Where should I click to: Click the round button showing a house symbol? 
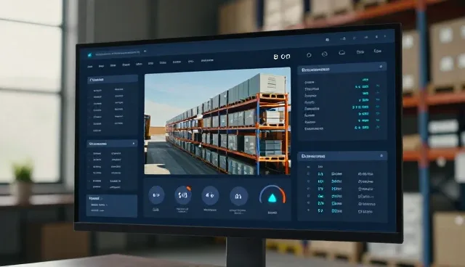click(x=238, y=196)
